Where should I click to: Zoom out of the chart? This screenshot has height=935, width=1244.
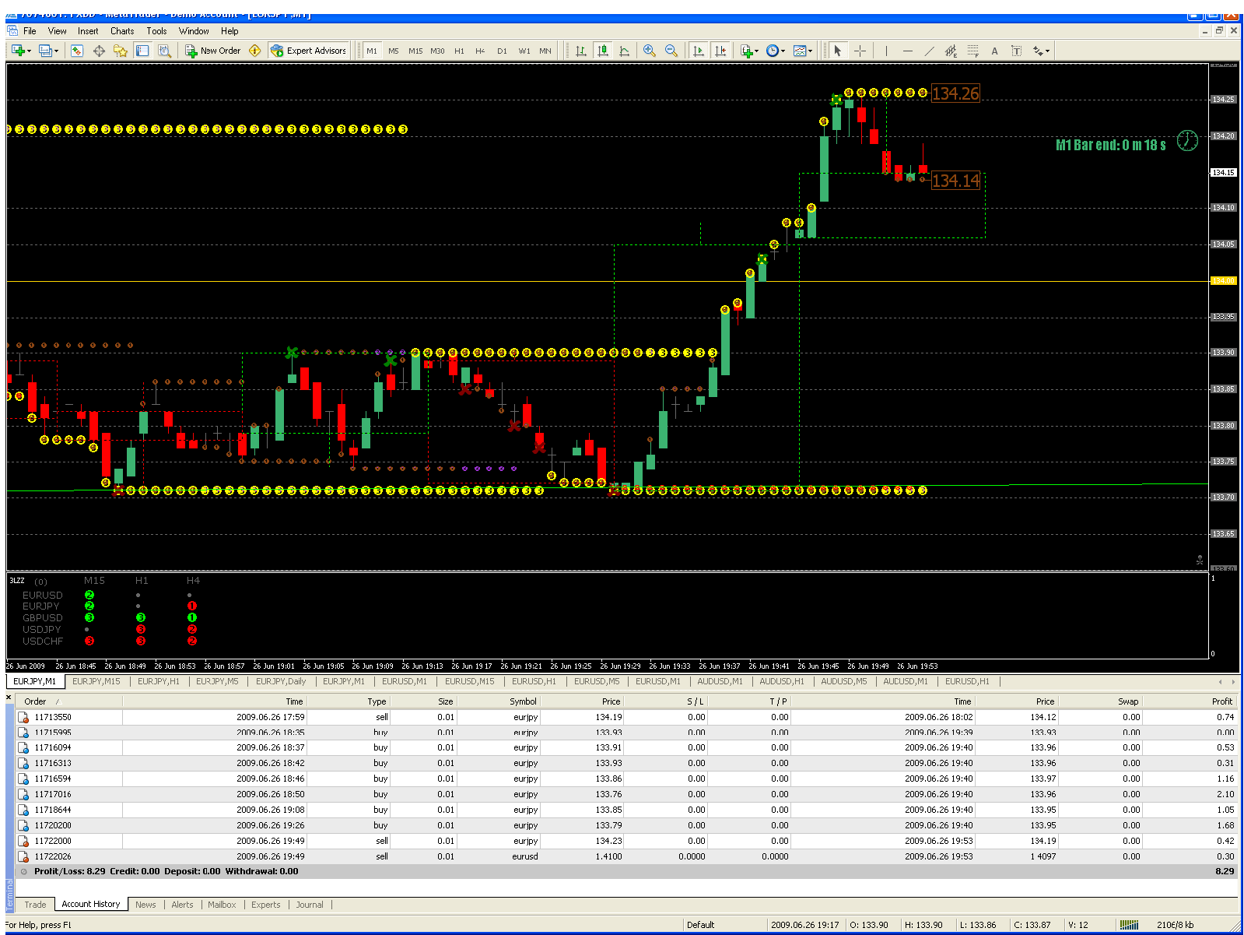(x=671, y=51)
